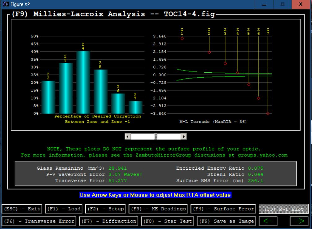Click the Z6 red marker in tornado plot

pos(258,98)
